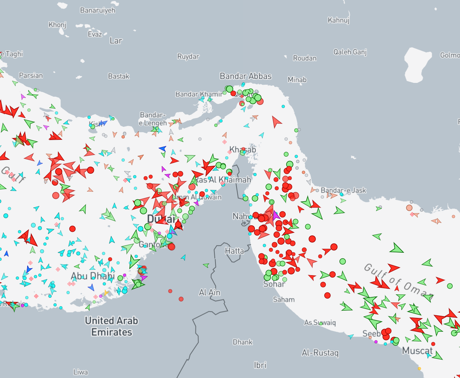Click the Kahnuj label
The width and height of the screenshot is (460, 378).
coord(338,20)
